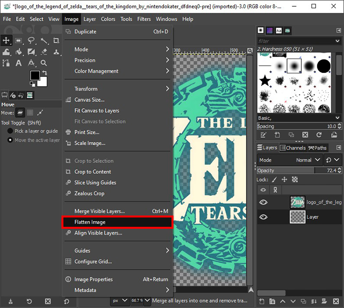
Task: Open the Filters menu in menu bar
Action: [144, 19]
